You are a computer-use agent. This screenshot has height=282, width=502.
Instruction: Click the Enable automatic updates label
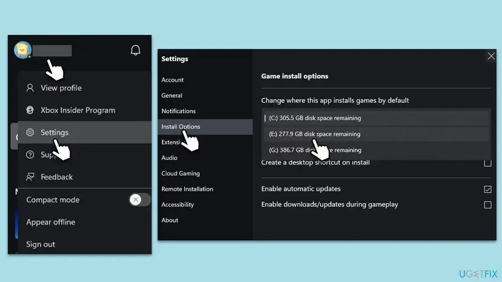[301, 189]
